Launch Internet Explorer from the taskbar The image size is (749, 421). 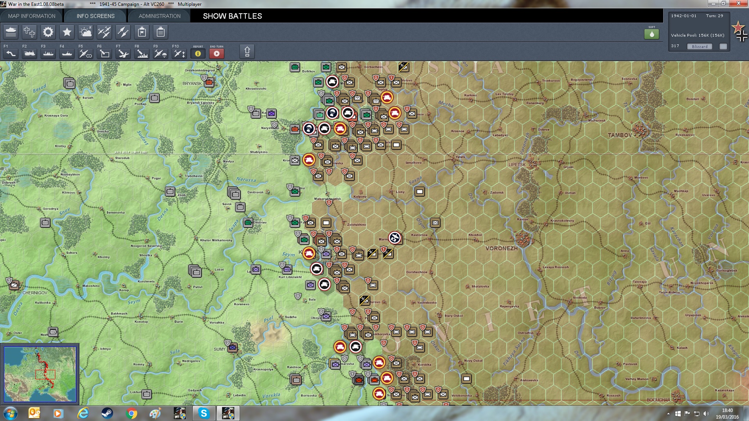[83, 413]
